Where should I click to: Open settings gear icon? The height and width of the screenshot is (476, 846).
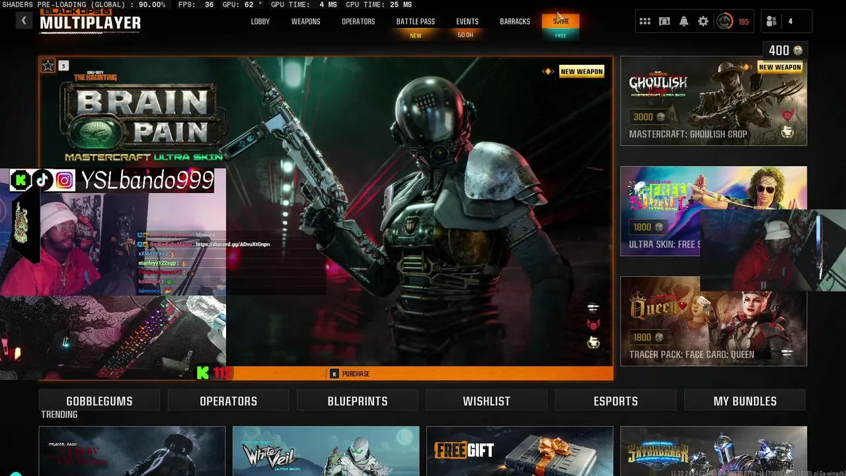pyautogui.click(x=703, y=21)
